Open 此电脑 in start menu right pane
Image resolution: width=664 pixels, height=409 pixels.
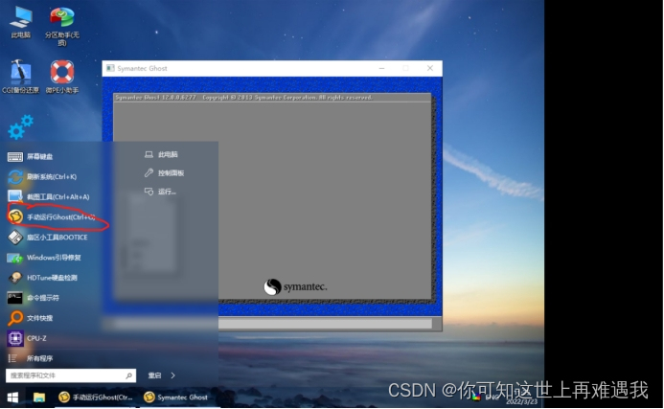161,154
